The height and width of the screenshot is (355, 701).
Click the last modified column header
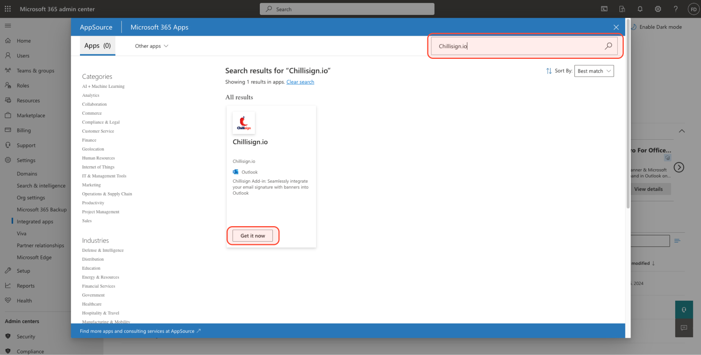[643, 263]
